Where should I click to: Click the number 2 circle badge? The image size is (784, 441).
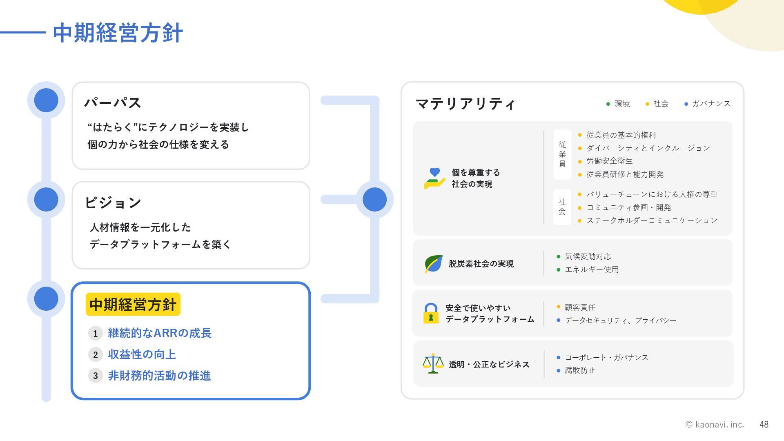[95, 354]
